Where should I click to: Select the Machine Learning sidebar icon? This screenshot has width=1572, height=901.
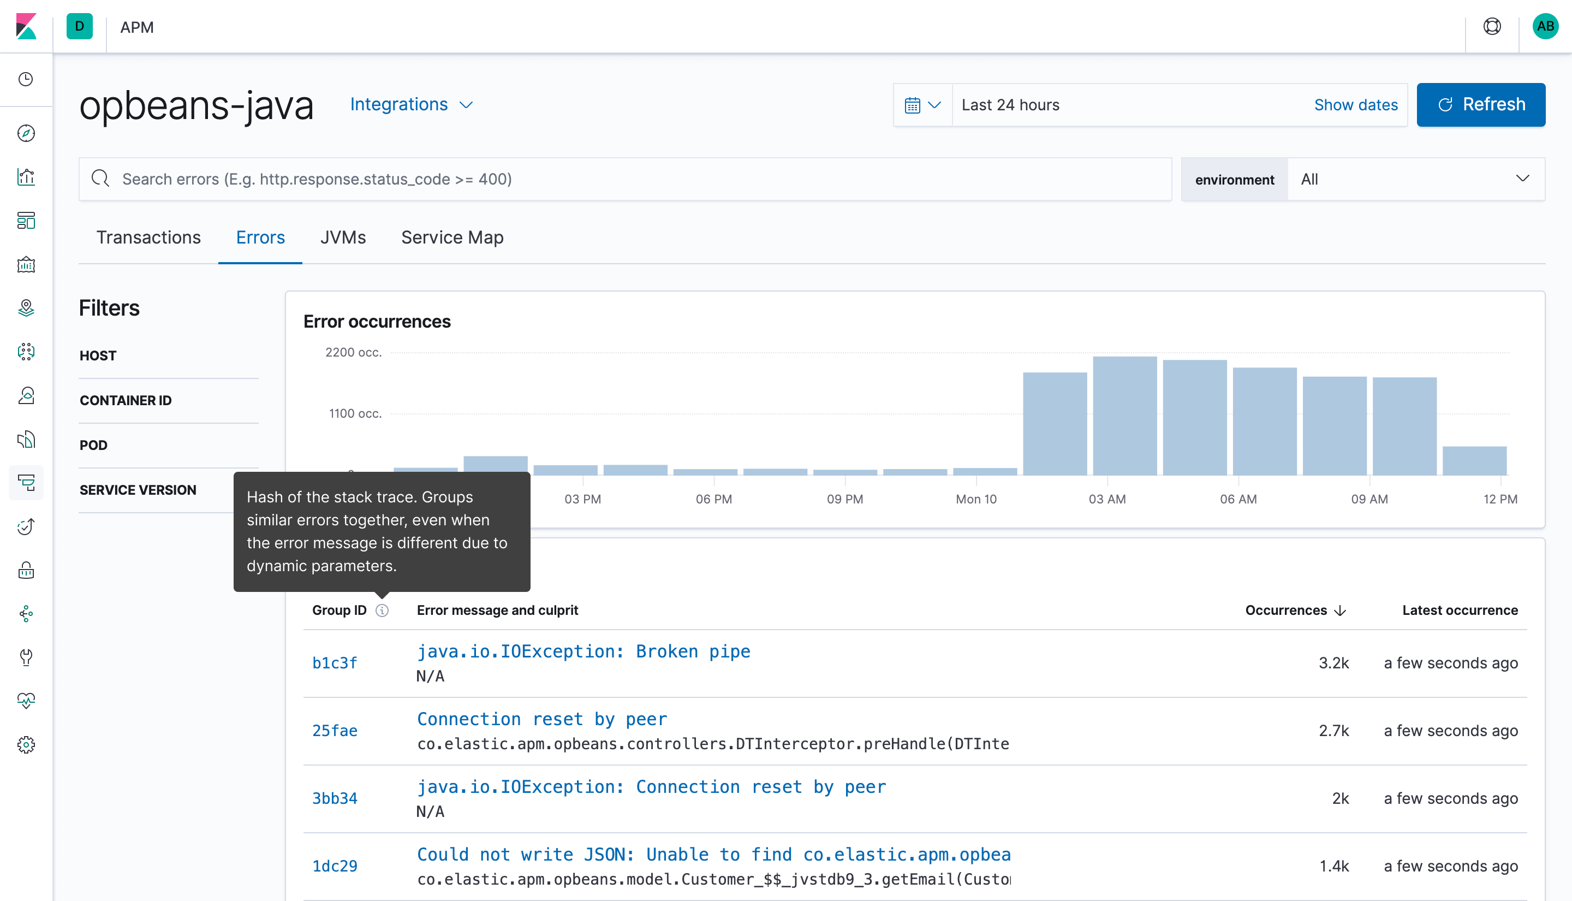pos(26,352)
